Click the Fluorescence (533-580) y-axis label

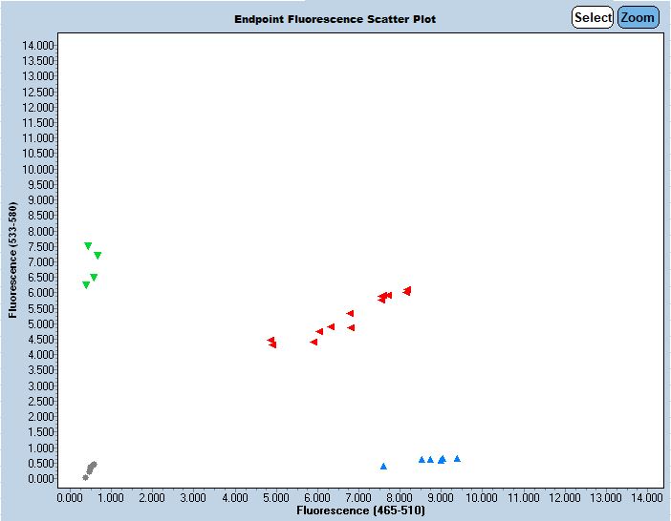[x=12, y=260]
